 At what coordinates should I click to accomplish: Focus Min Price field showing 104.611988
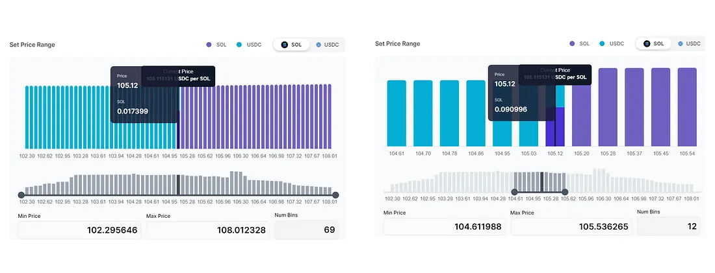click(444, 226)
